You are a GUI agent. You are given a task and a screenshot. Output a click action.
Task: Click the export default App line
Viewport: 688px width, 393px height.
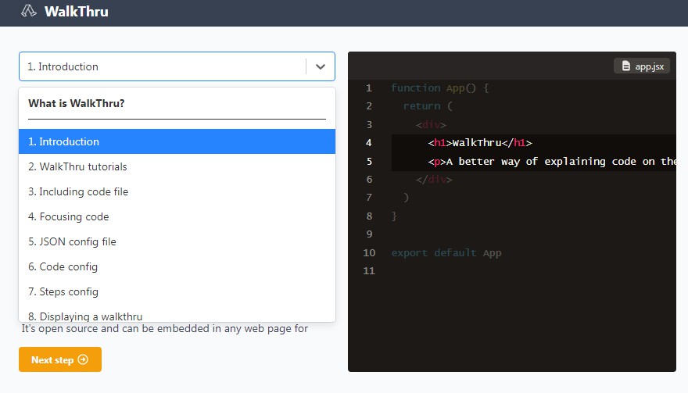(x=446, y=253)
